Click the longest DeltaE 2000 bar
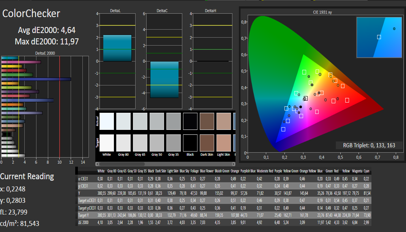This screenshot has width=406, height=232. (36, 79)
